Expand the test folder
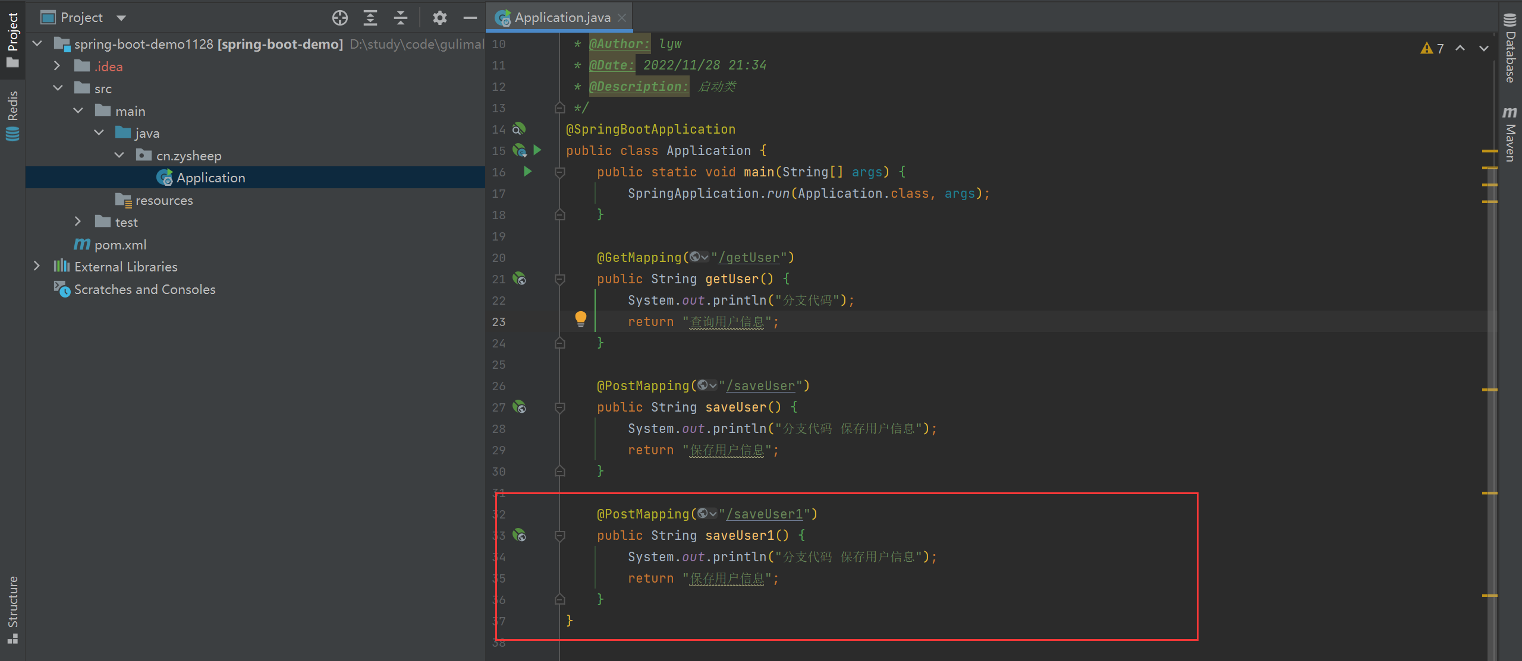Viewport: 1522px width, 661px height. click(x=78, y=222)
